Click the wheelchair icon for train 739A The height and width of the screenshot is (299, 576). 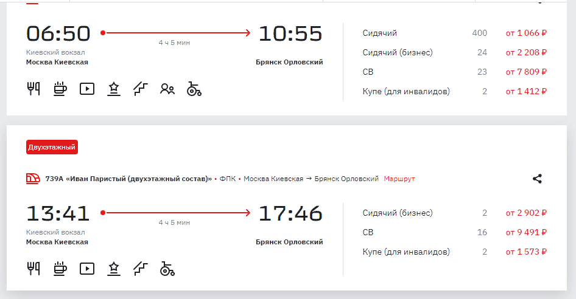tap(167, 268)
